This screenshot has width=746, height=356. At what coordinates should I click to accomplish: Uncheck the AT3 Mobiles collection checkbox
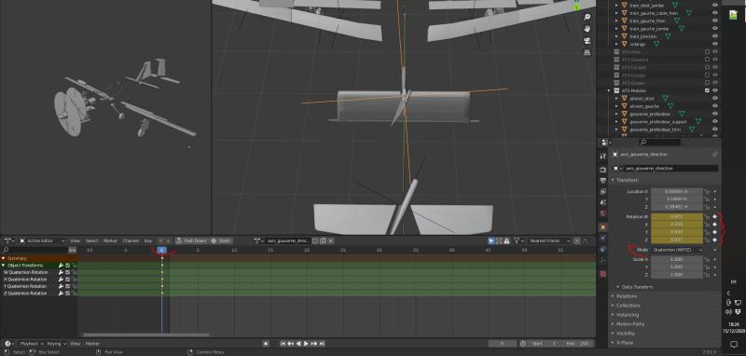[707, 90]
